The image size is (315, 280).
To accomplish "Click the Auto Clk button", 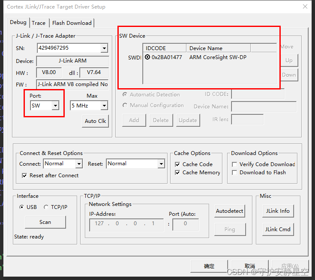I will [x=95, y=121].
